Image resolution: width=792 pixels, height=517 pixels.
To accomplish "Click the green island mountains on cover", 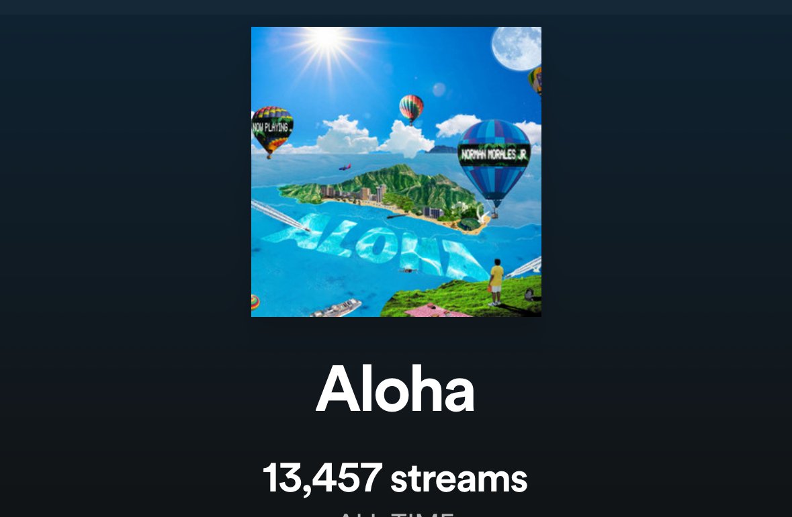I will [x=394, y=189].
